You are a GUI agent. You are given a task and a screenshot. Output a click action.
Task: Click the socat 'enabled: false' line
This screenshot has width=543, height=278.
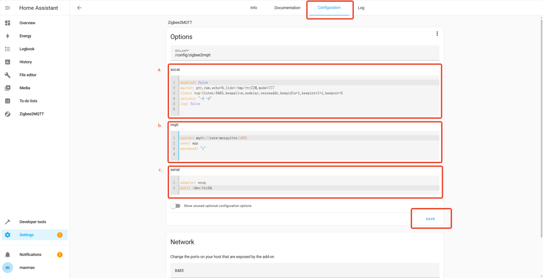click(310, 82)
